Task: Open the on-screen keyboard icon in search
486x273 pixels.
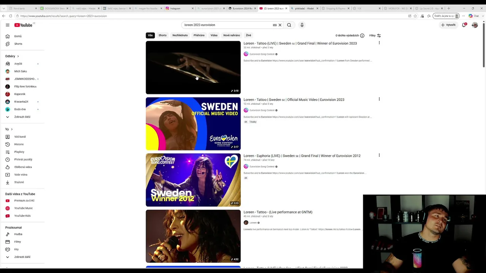Action: (x=275, y=25)
